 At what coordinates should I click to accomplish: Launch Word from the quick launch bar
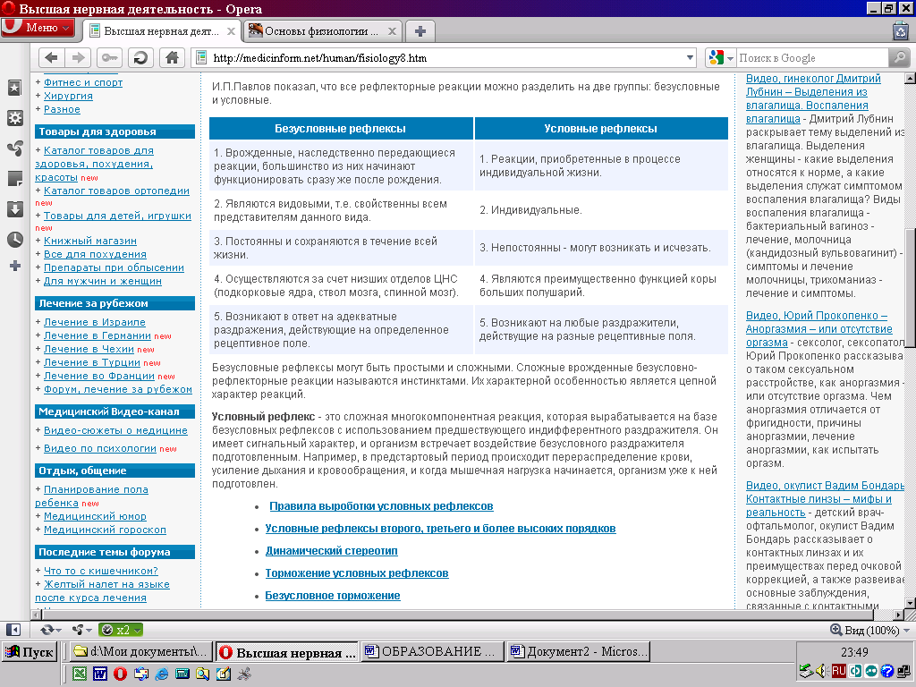coord(100,674)
